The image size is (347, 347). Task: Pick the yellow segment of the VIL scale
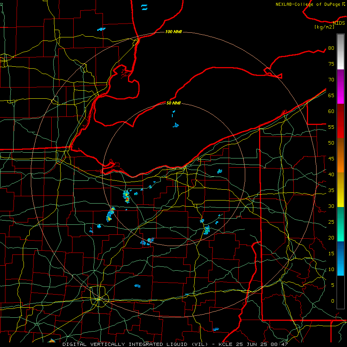click(x=340, y=190)
